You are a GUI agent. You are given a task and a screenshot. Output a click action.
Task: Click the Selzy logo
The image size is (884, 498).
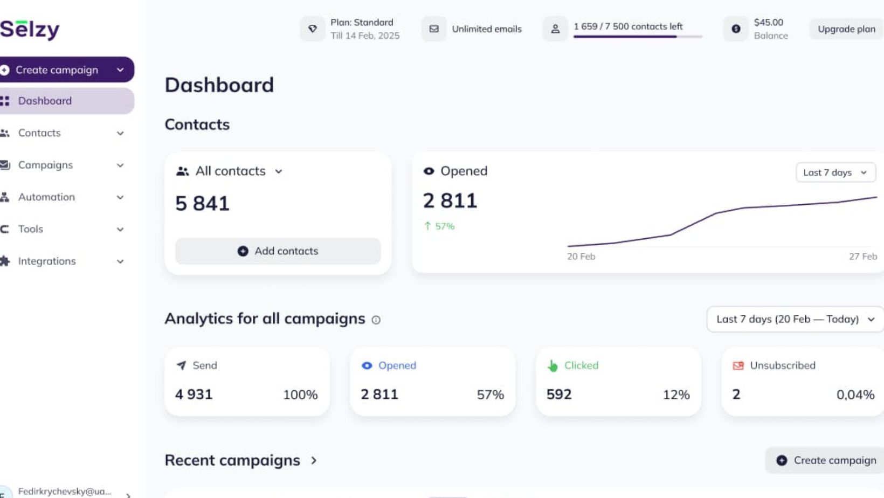(29, 29)
